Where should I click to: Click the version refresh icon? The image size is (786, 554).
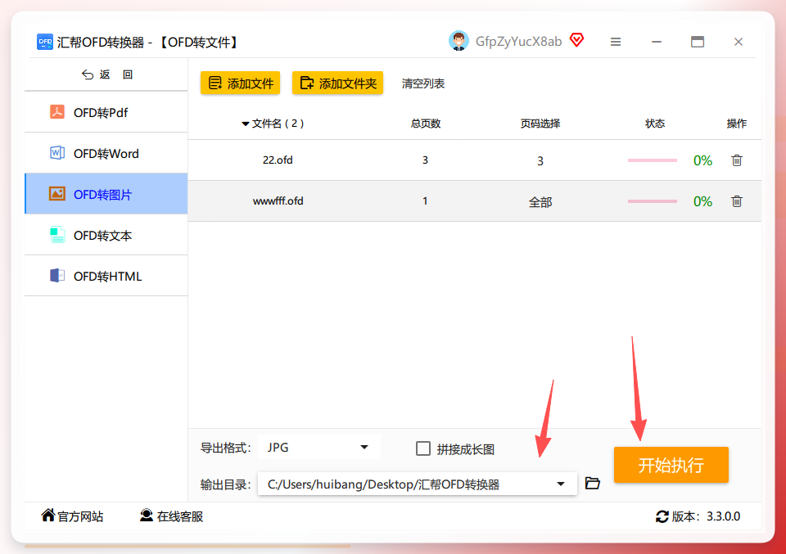click(662, 516)
